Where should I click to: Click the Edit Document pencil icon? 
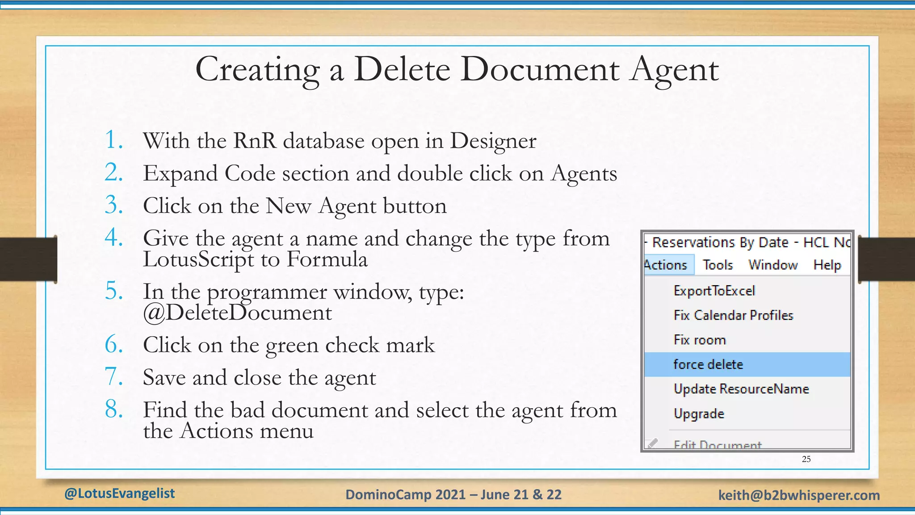(x=652, y=443)
